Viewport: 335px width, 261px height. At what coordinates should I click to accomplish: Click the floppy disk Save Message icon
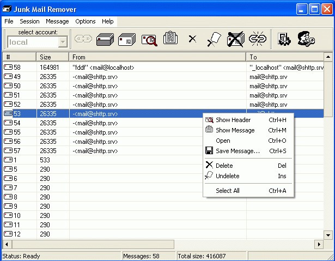[209, 150]
